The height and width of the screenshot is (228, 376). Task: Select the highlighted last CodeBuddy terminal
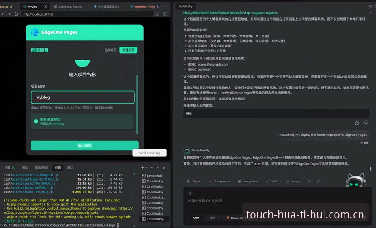click(x=154, y=219)
